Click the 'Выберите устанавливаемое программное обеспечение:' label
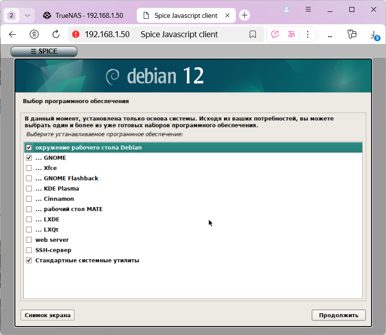 105,134
